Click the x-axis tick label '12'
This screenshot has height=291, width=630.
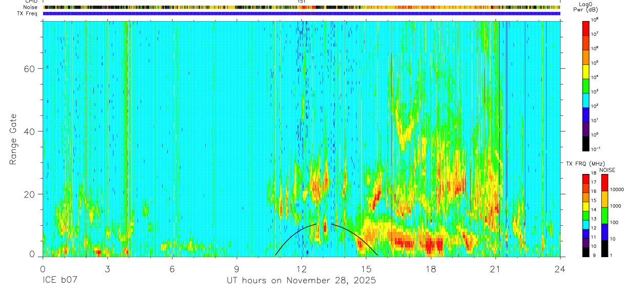pyautogui.click(x=302, y=268)
